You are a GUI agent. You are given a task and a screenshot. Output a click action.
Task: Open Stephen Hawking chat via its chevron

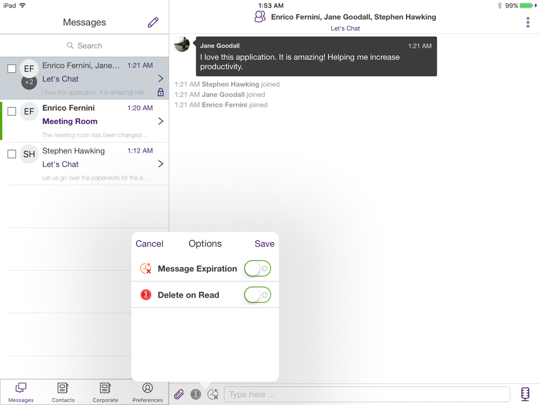(160, 164)
